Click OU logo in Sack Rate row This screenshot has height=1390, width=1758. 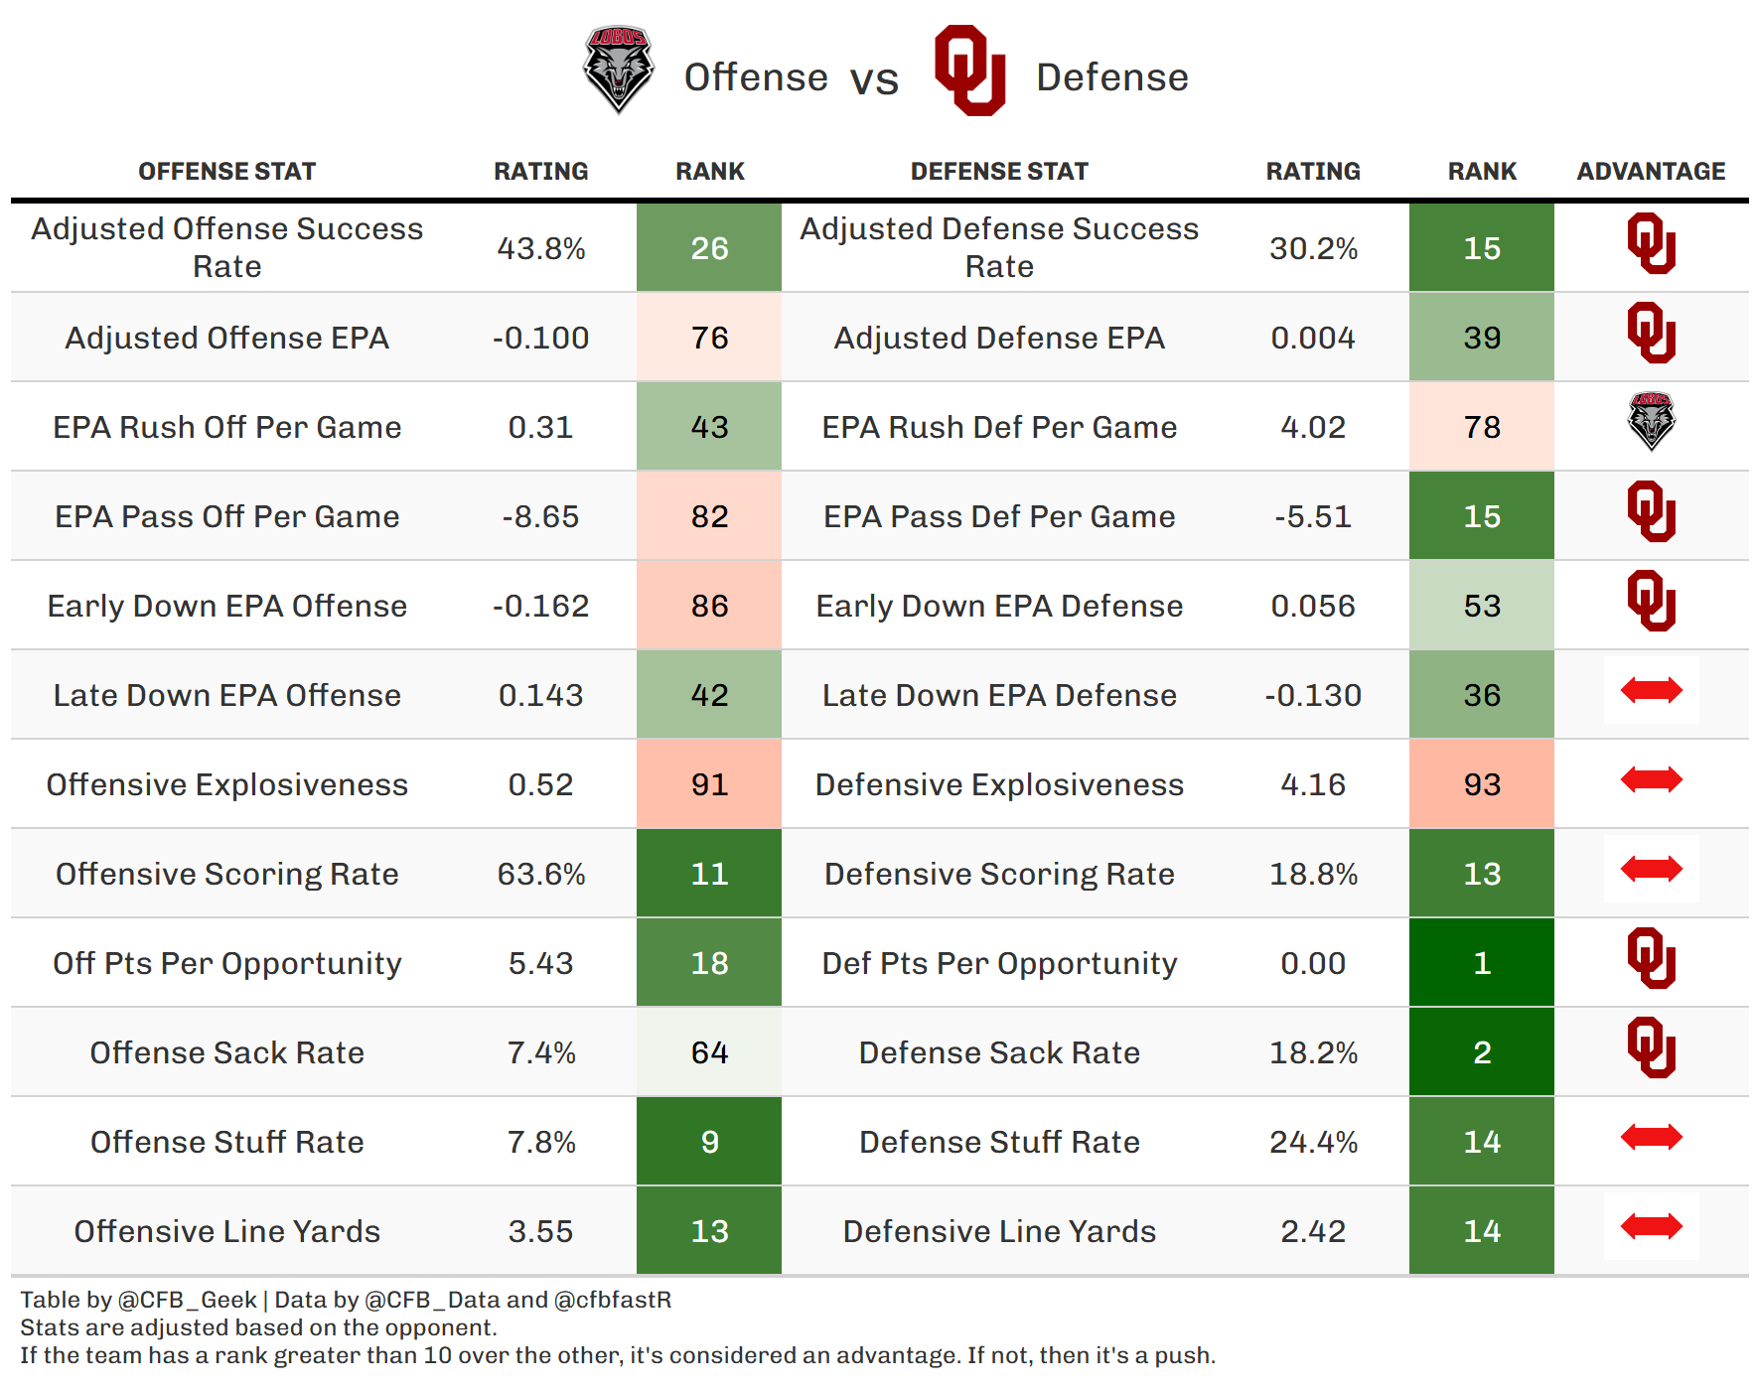[1651, 1047]
